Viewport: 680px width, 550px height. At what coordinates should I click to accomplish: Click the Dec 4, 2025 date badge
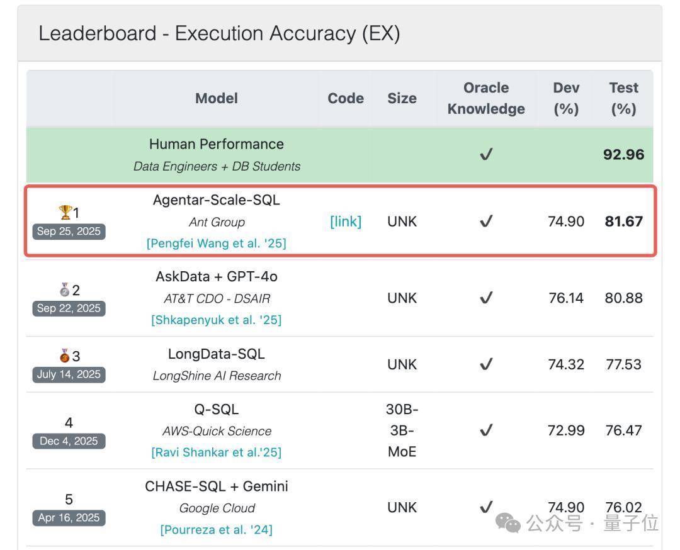click(x=69, y=441)
